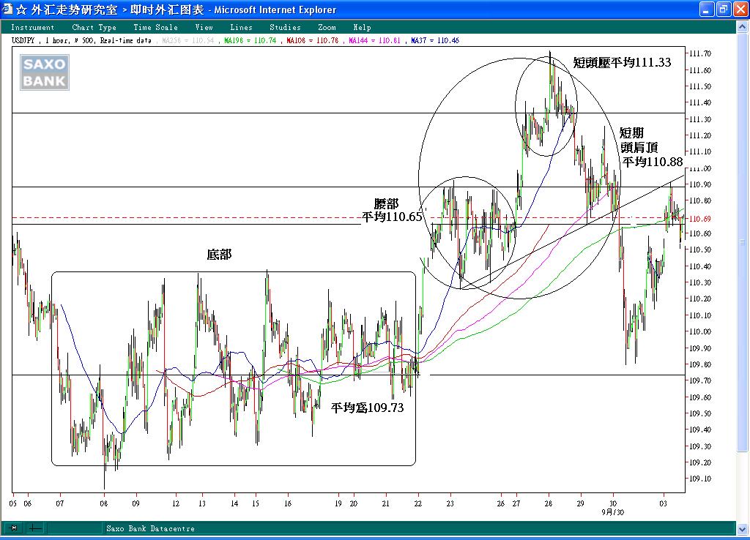Click the 平均寫109.73 annotation
This screenshot has width=750, height=540.
point(368,408)
